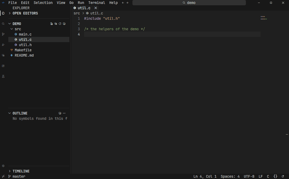Collapse all items in the OUTLINE panel
289x179 pixels.
(x=60, y=113)
